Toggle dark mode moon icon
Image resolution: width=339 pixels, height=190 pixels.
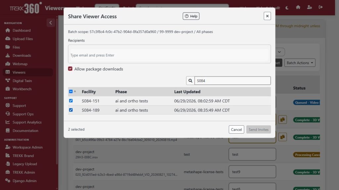[287, 8]
